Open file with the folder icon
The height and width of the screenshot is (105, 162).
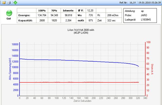pos(4,2)
